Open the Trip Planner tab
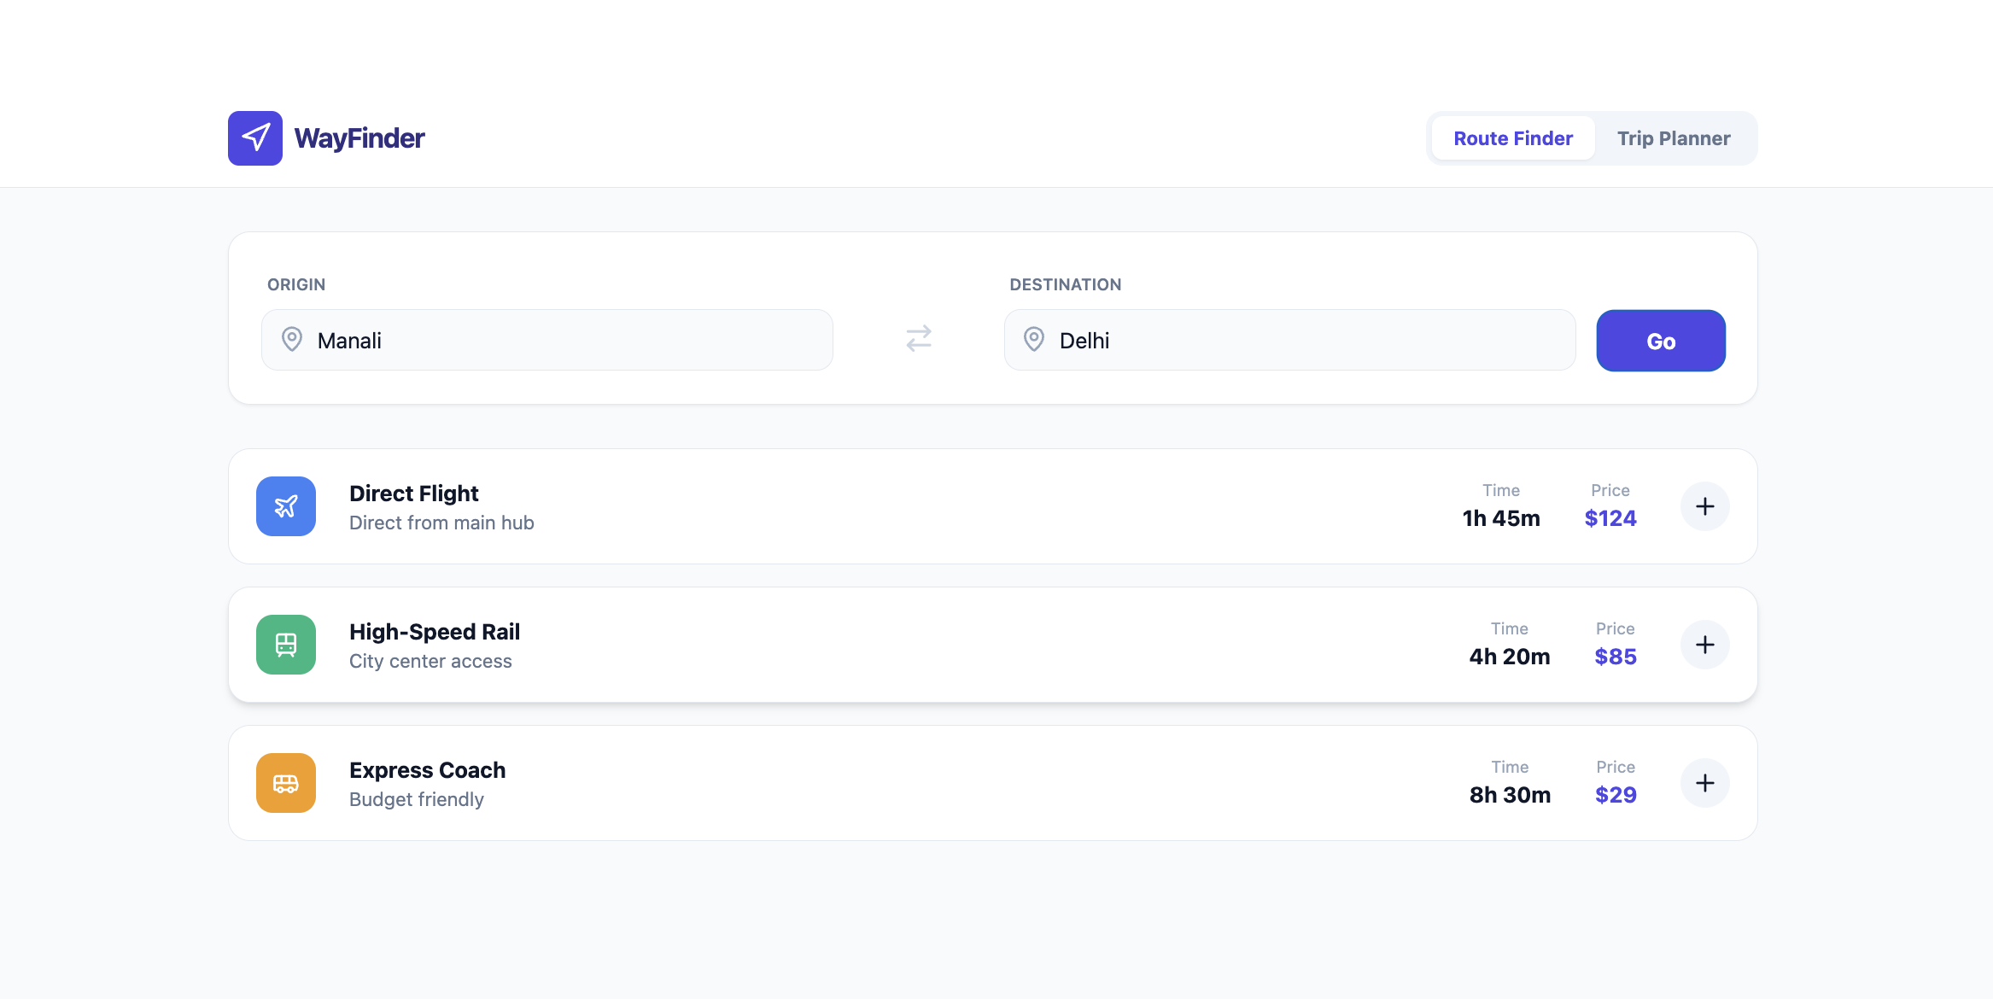 [x=1674, y=138]
